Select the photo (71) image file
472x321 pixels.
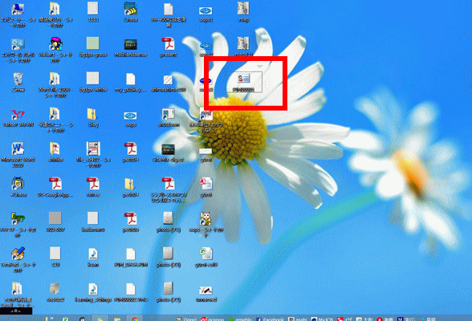(169, 222)
